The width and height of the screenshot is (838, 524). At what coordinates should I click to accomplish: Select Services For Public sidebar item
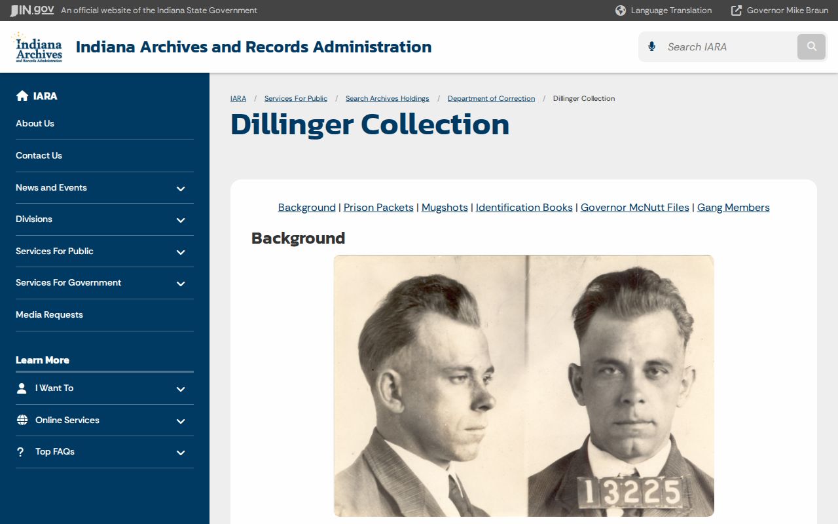(54, 251)
